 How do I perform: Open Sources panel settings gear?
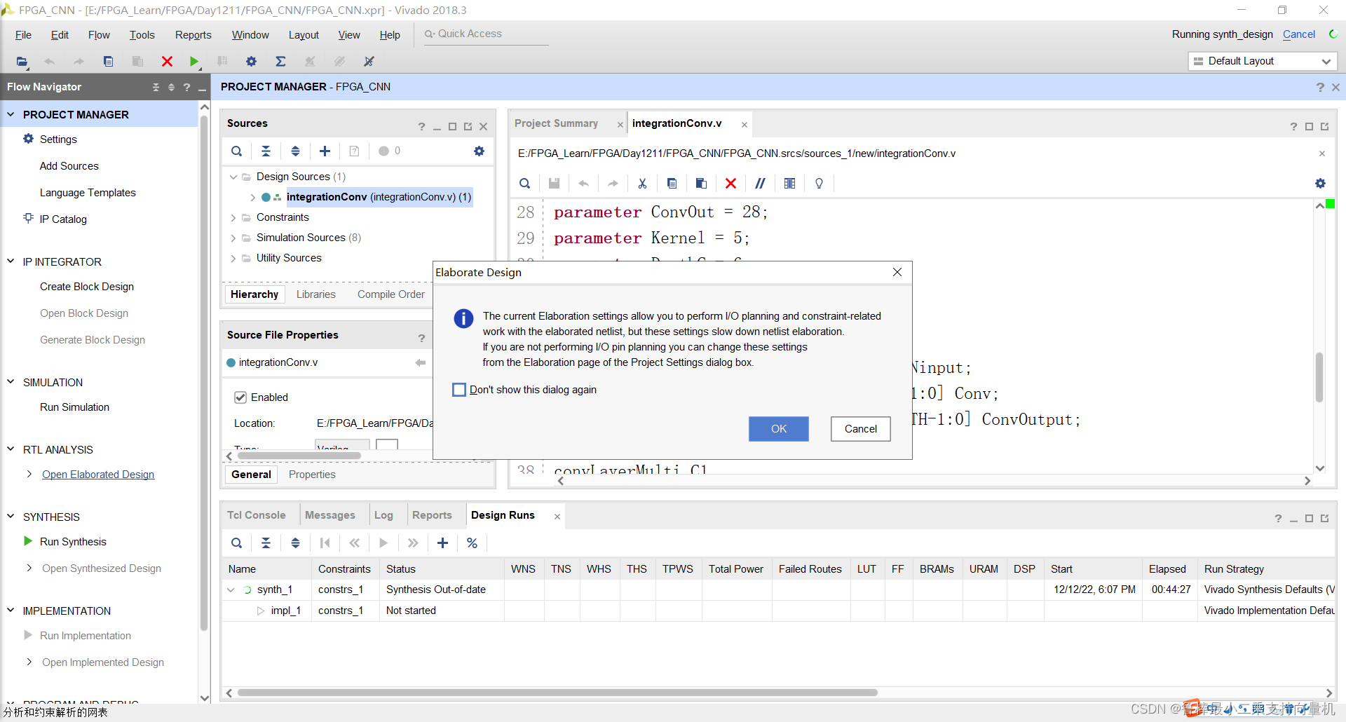479,151
